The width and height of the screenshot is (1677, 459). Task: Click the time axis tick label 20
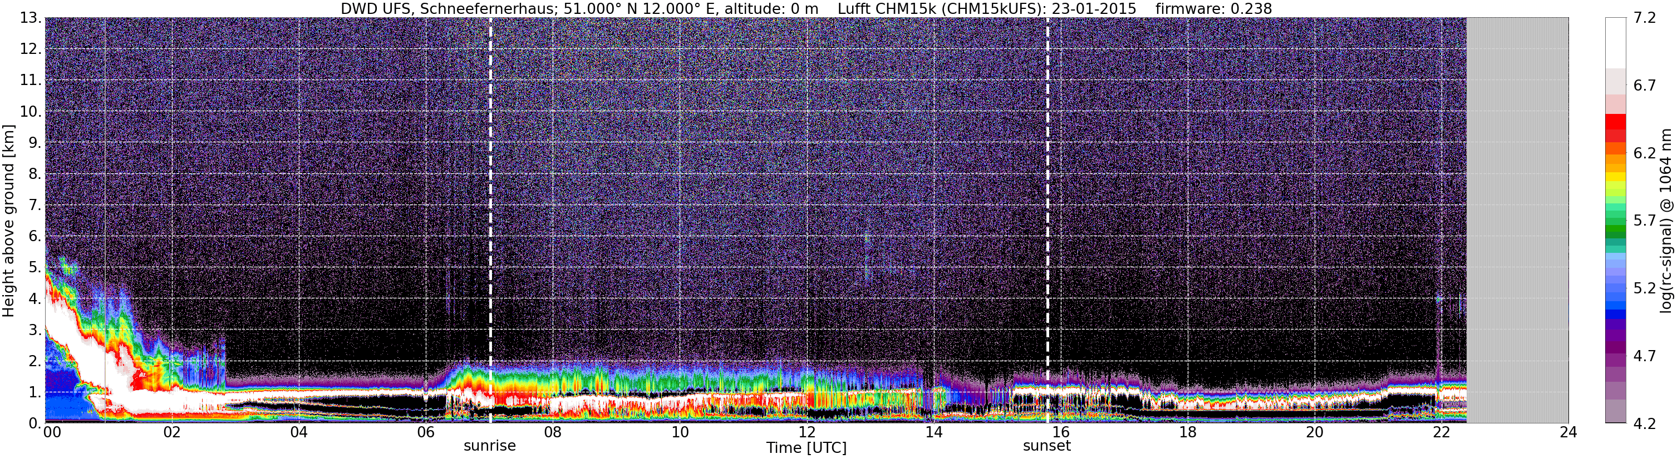point(1315,432)
